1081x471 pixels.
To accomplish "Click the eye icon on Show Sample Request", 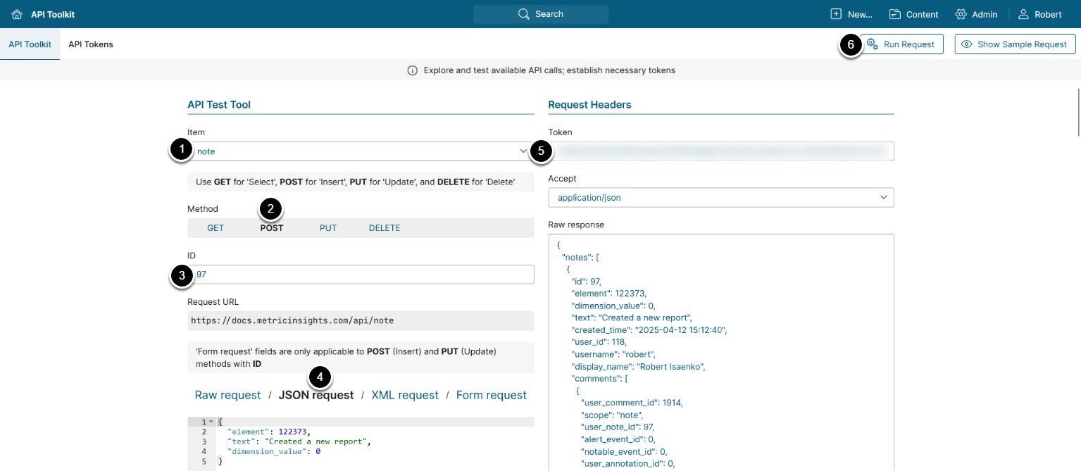I will 967,44.
